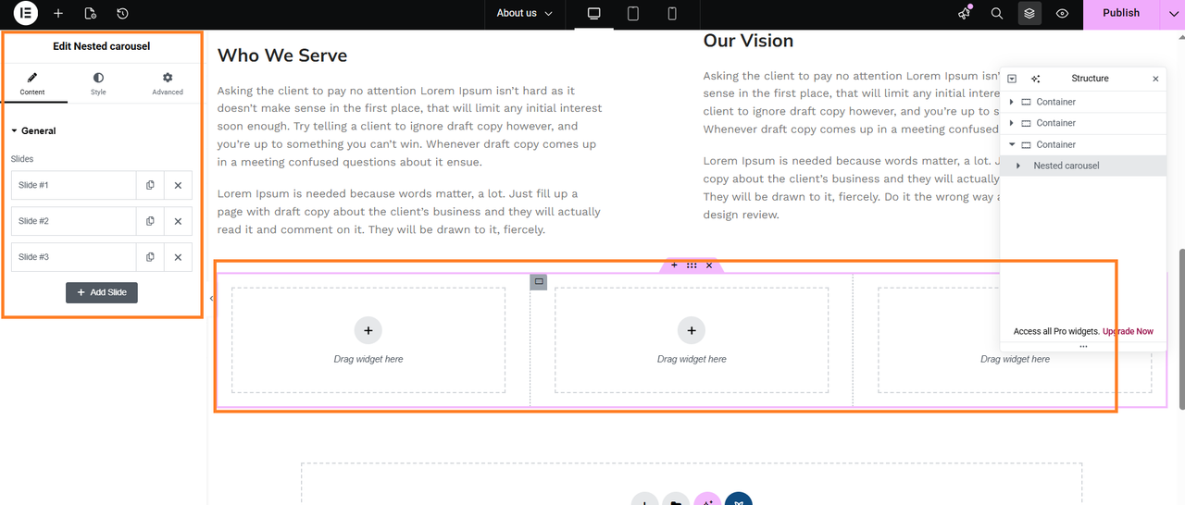Click the 'Slides' label
Screen dimensions: 1185x505
22,159
